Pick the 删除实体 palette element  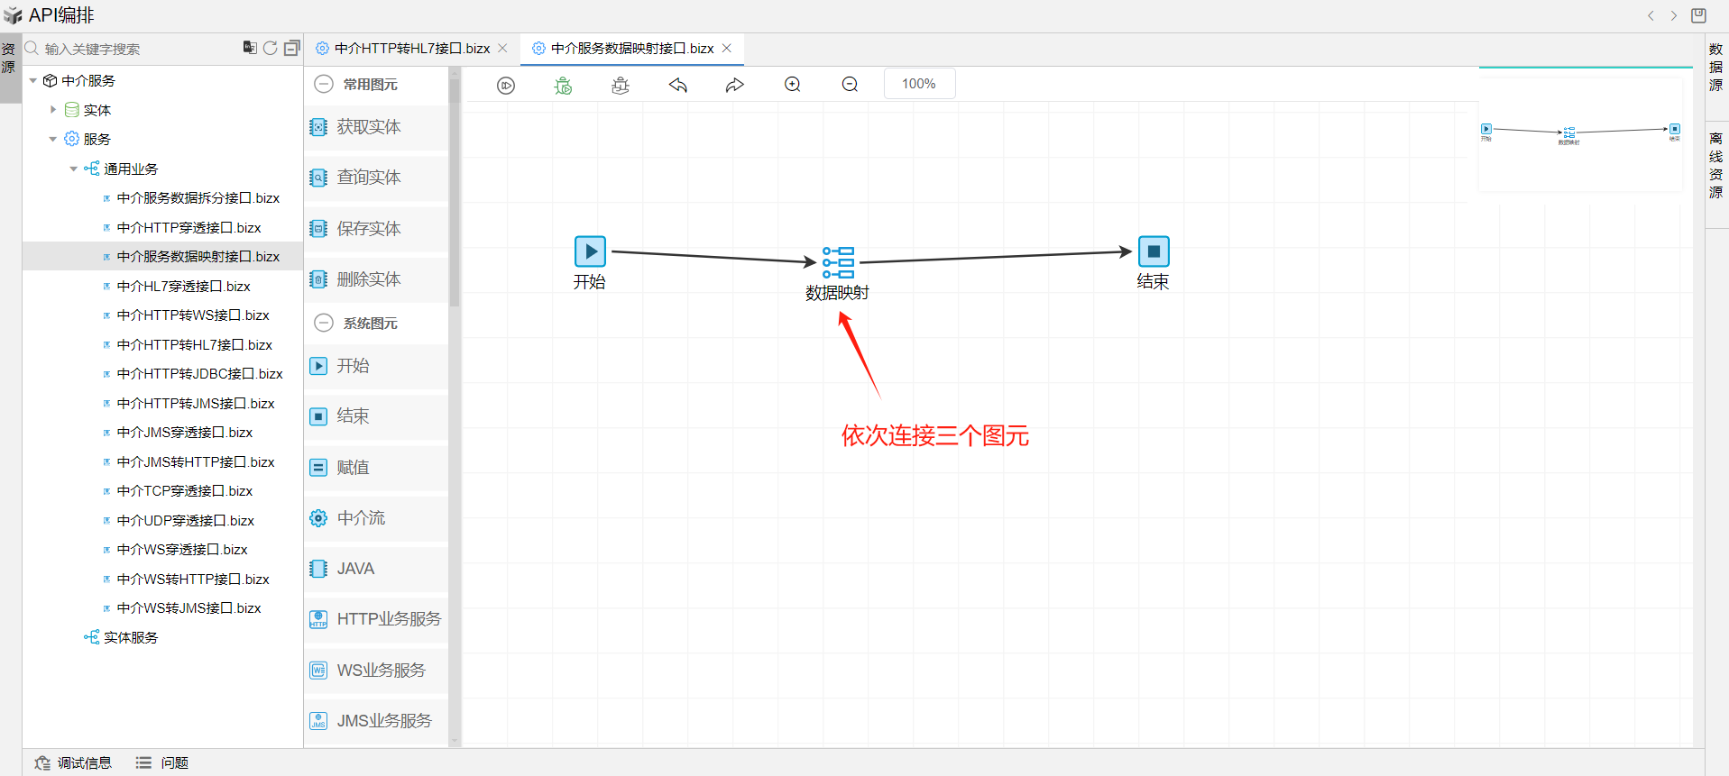click(376, 279)
